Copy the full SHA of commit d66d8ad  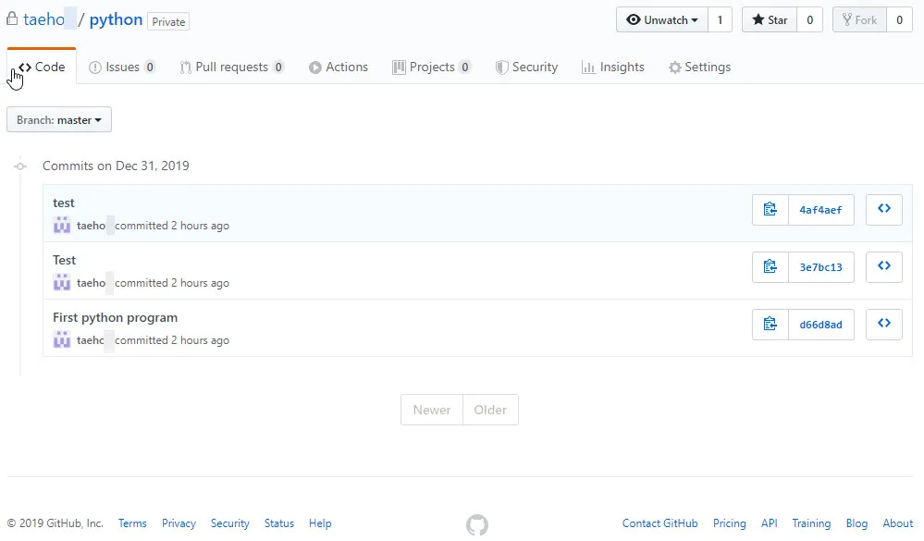pyautogui.click(x=770, y=324)
